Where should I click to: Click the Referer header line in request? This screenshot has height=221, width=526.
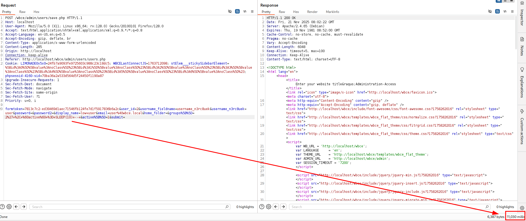[x=55, y=59]
